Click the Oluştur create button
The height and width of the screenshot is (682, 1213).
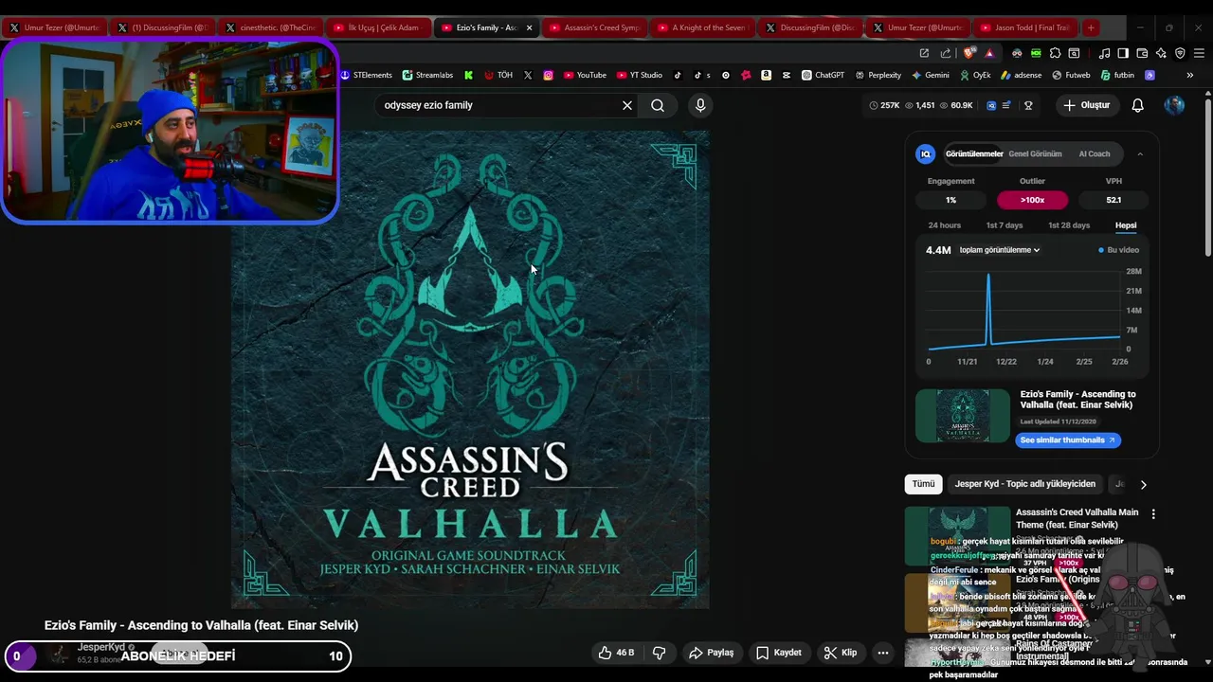[x=1086, y=105]
